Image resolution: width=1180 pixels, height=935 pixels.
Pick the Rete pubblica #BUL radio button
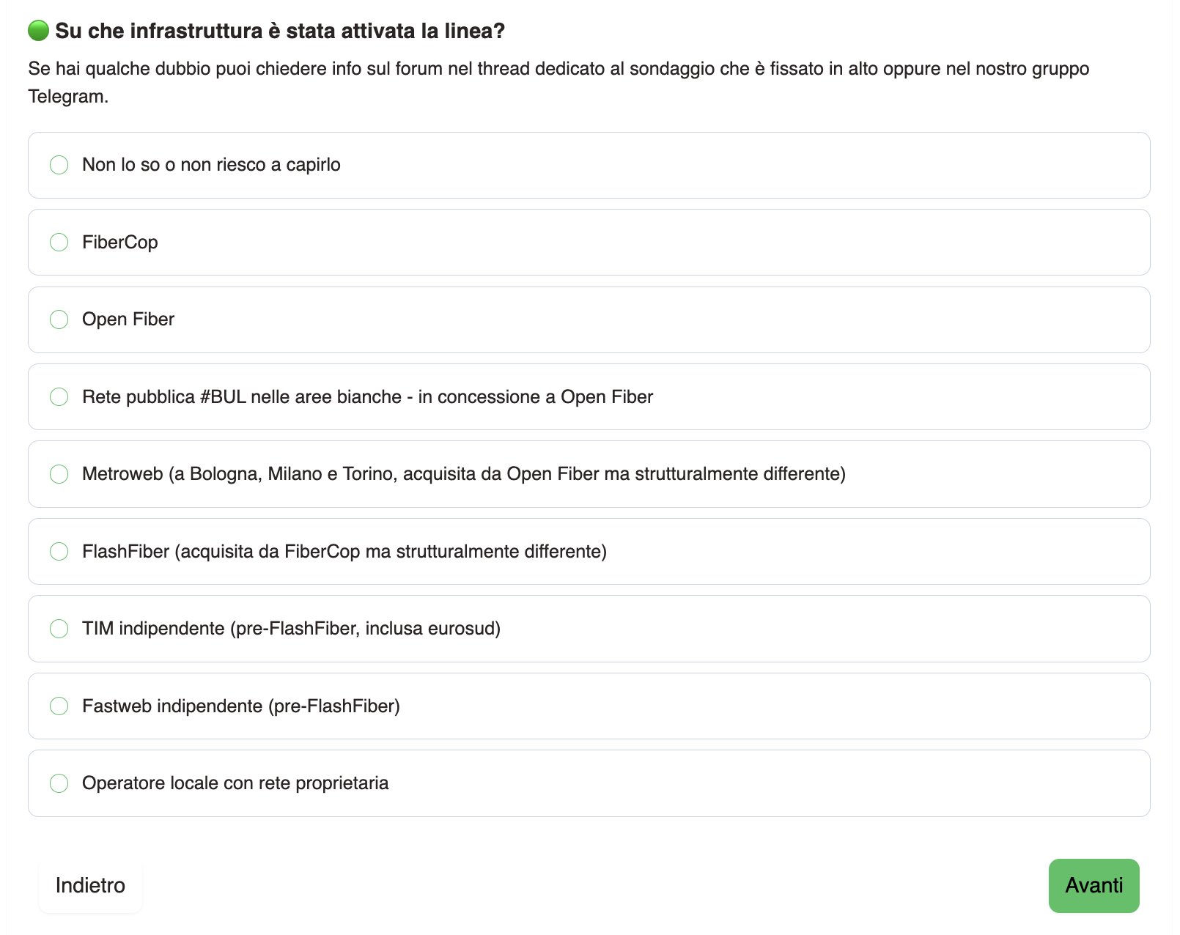pos(59,397)
